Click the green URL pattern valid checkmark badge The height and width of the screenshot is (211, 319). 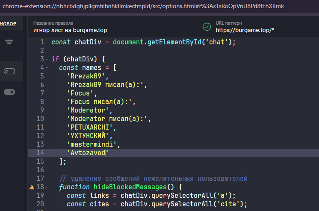pyautogui.click(x=207, y=27)
